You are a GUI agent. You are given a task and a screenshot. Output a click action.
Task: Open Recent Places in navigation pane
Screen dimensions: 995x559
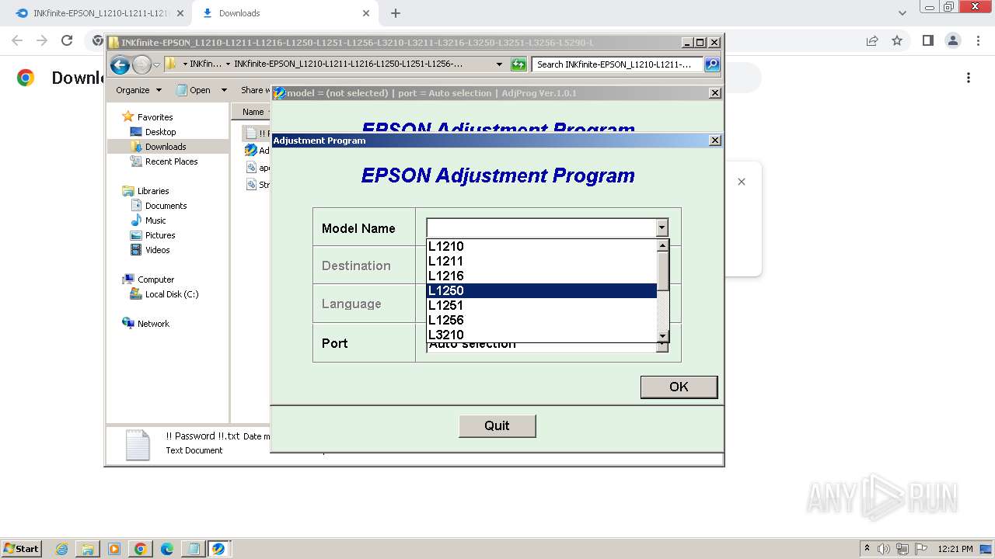[x=171, y=161]
